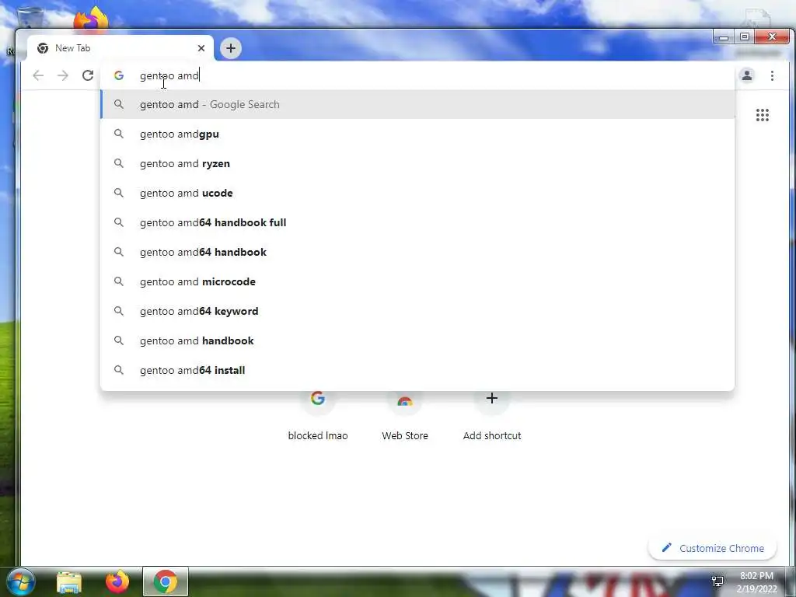This screenshot has width=796, height=597.
Task: Click the browser Forward arrow
Action: pos(63,75)
